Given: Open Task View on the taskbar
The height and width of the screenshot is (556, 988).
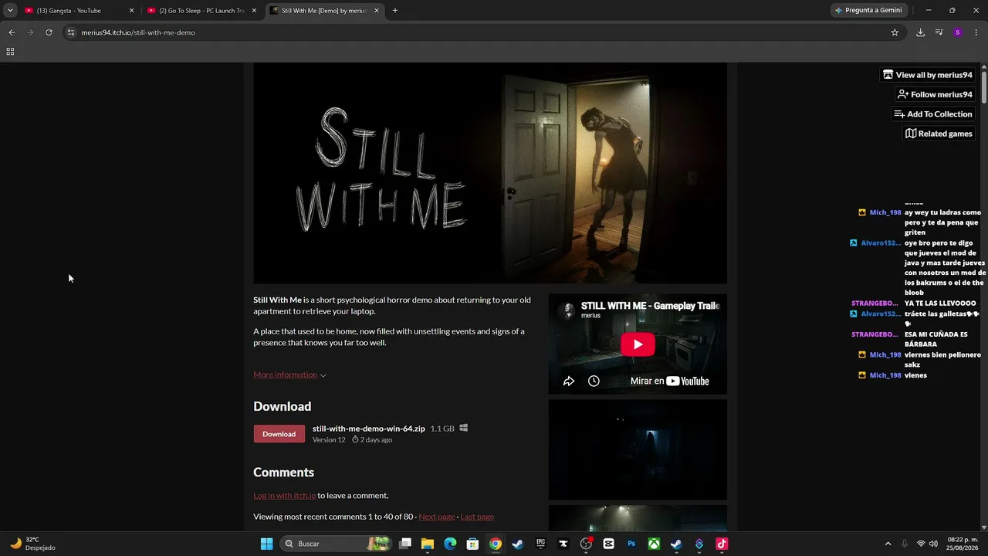Looking at the screenshot, I should click(x=405, y=544).
